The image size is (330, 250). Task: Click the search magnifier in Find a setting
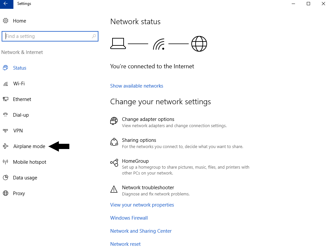point(94,36)
